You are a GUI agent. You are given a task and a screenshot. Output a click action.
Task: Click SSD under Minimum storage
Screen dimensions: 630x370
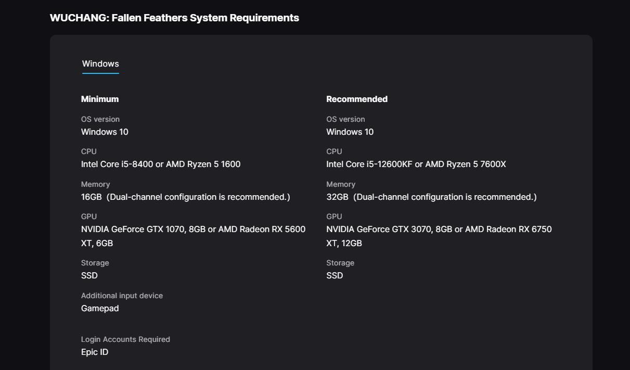[x=89, y=276]
